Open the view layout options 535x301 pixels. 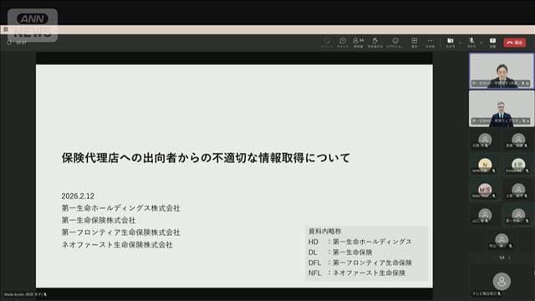coord(415,43)
